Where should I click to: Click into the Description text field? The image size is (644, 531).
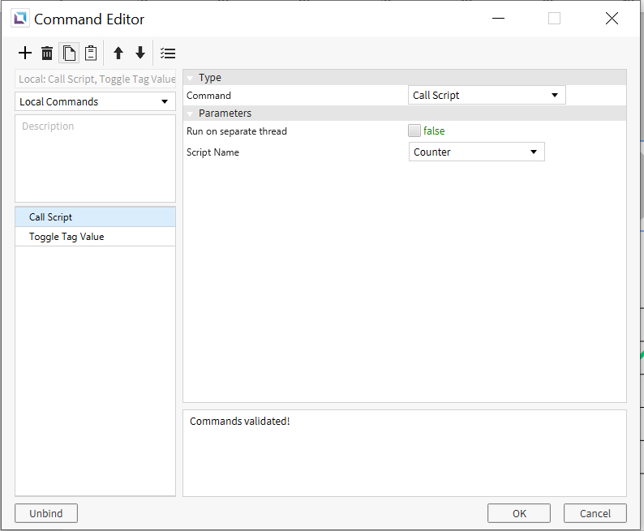click(x=95, y=158)
